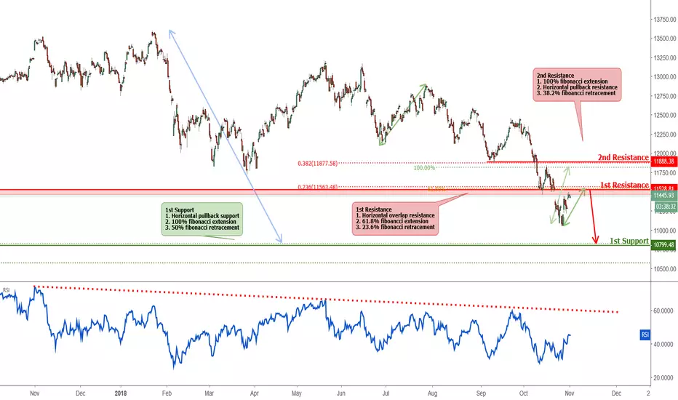Click 12250.00 on the price scale
This screenshot has width=678, height=400.
[665, 135]
